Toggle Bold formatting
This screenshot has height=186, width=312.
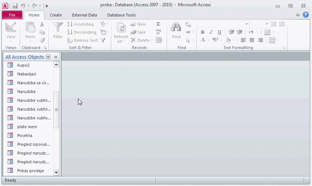203,32
